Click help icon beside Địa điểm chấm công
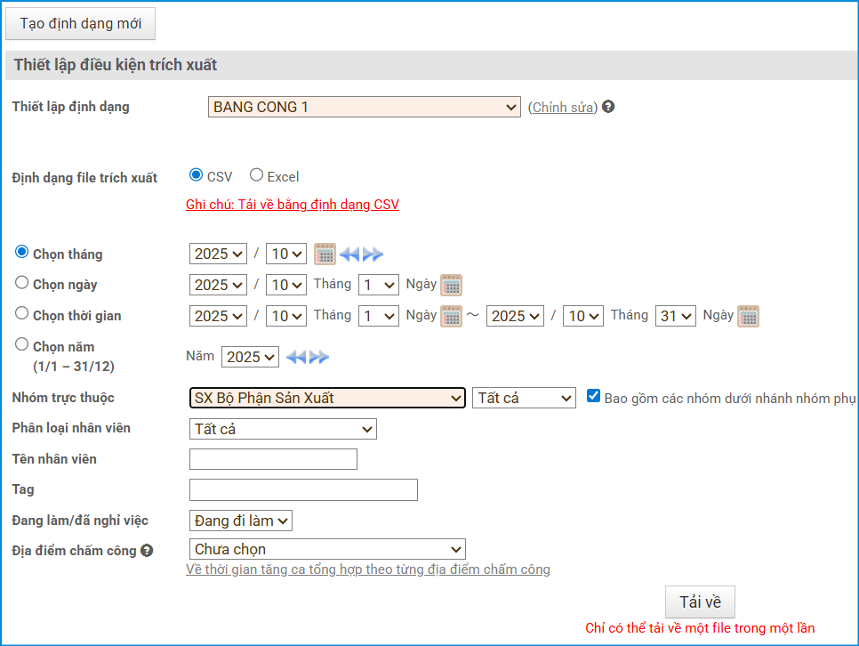 tap(147, 551)
